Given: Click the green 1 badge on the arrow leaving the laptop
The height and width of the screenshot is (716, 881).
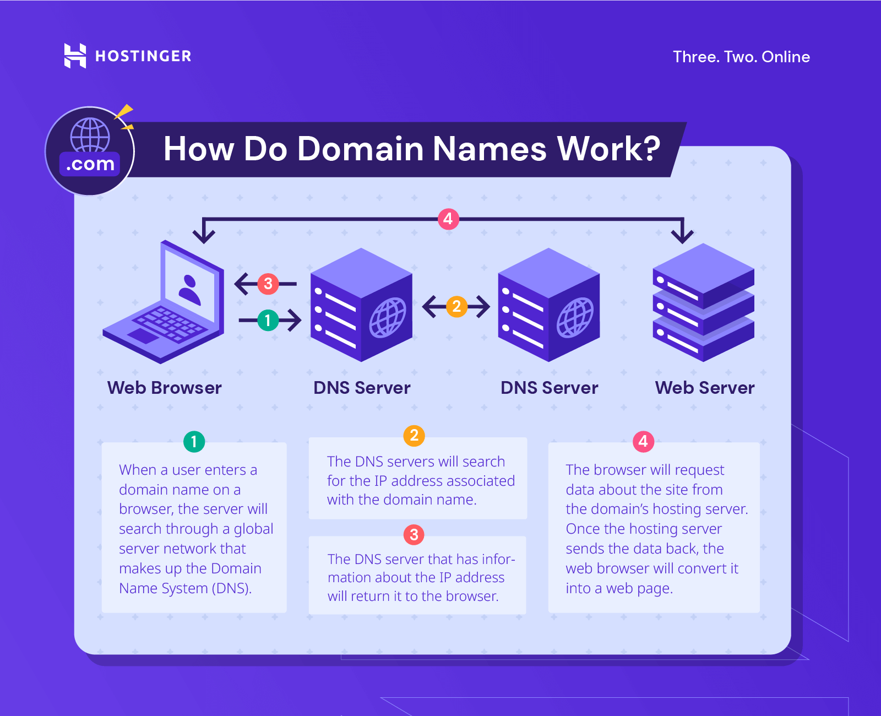Looking at the screenshot, I should coord(268,320).
